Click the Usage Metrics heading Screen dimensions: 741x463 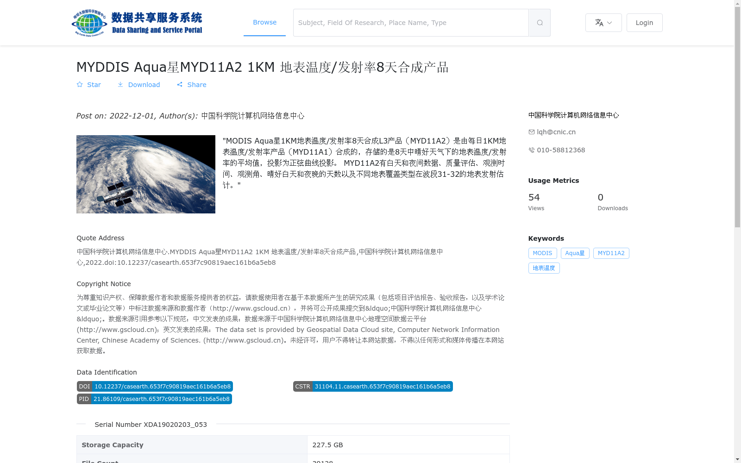tap(553, 181)
